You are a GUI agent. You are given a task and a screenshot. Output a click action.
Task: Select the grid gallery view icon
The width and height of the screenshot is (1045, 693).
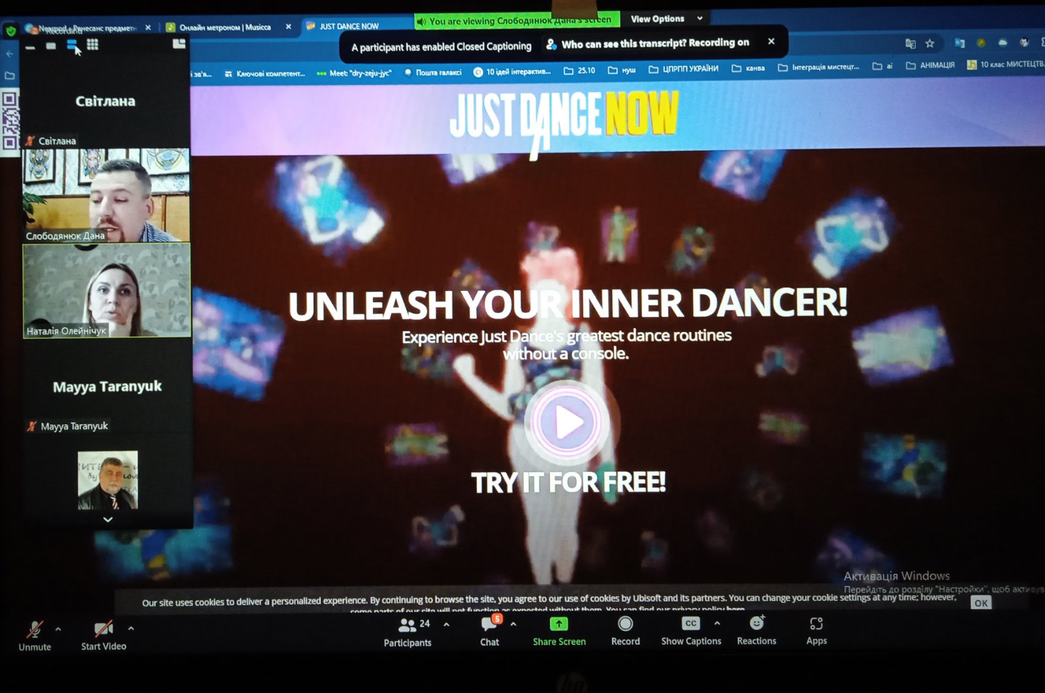click(x=93, y=44)
